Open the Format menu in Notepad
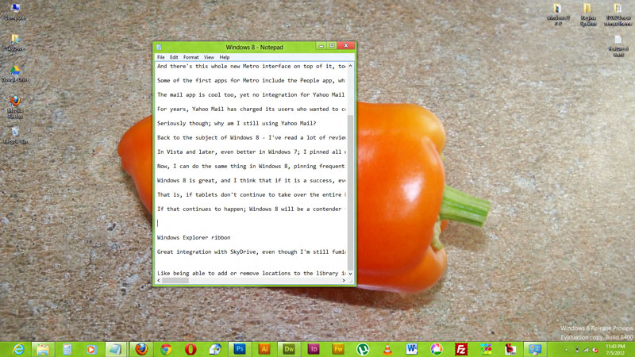 click(x=190, y=57)
